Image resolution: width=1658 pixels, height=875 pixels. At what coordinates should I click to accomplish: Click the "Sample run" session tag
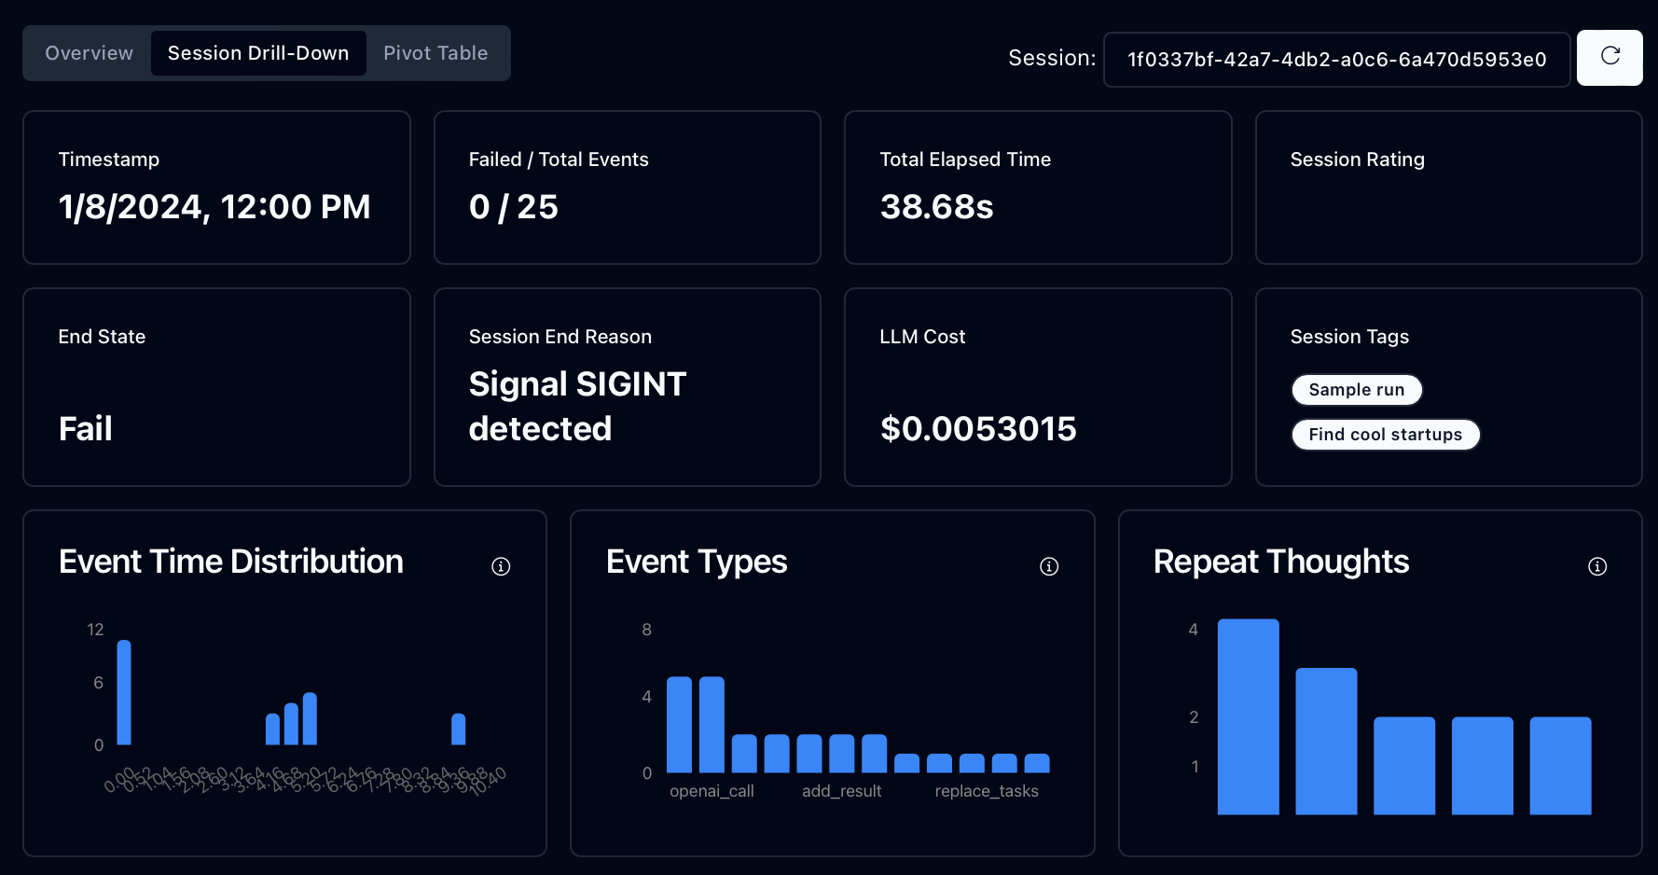1356,390
